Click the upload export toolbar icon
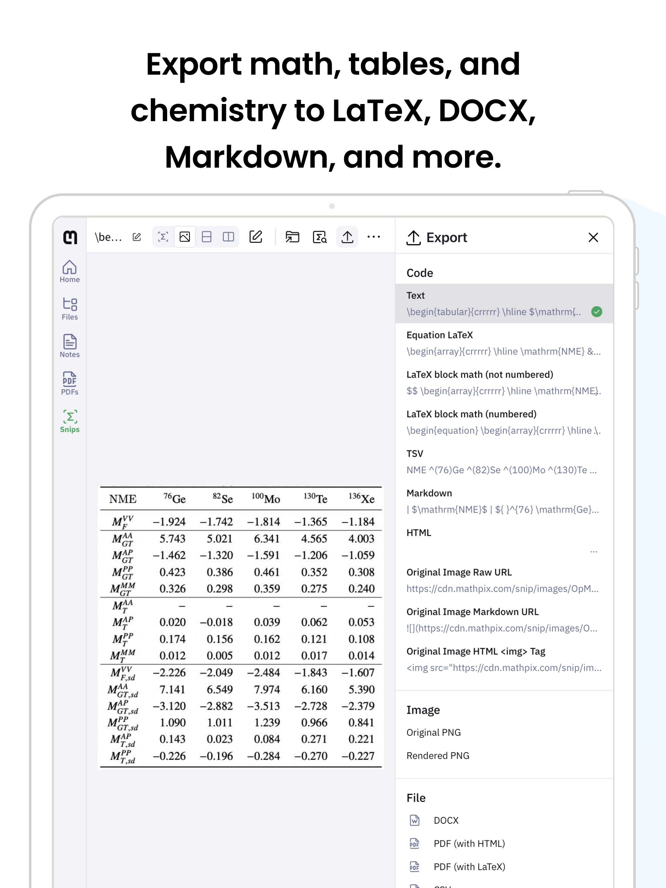 click(x=347, y=237)
